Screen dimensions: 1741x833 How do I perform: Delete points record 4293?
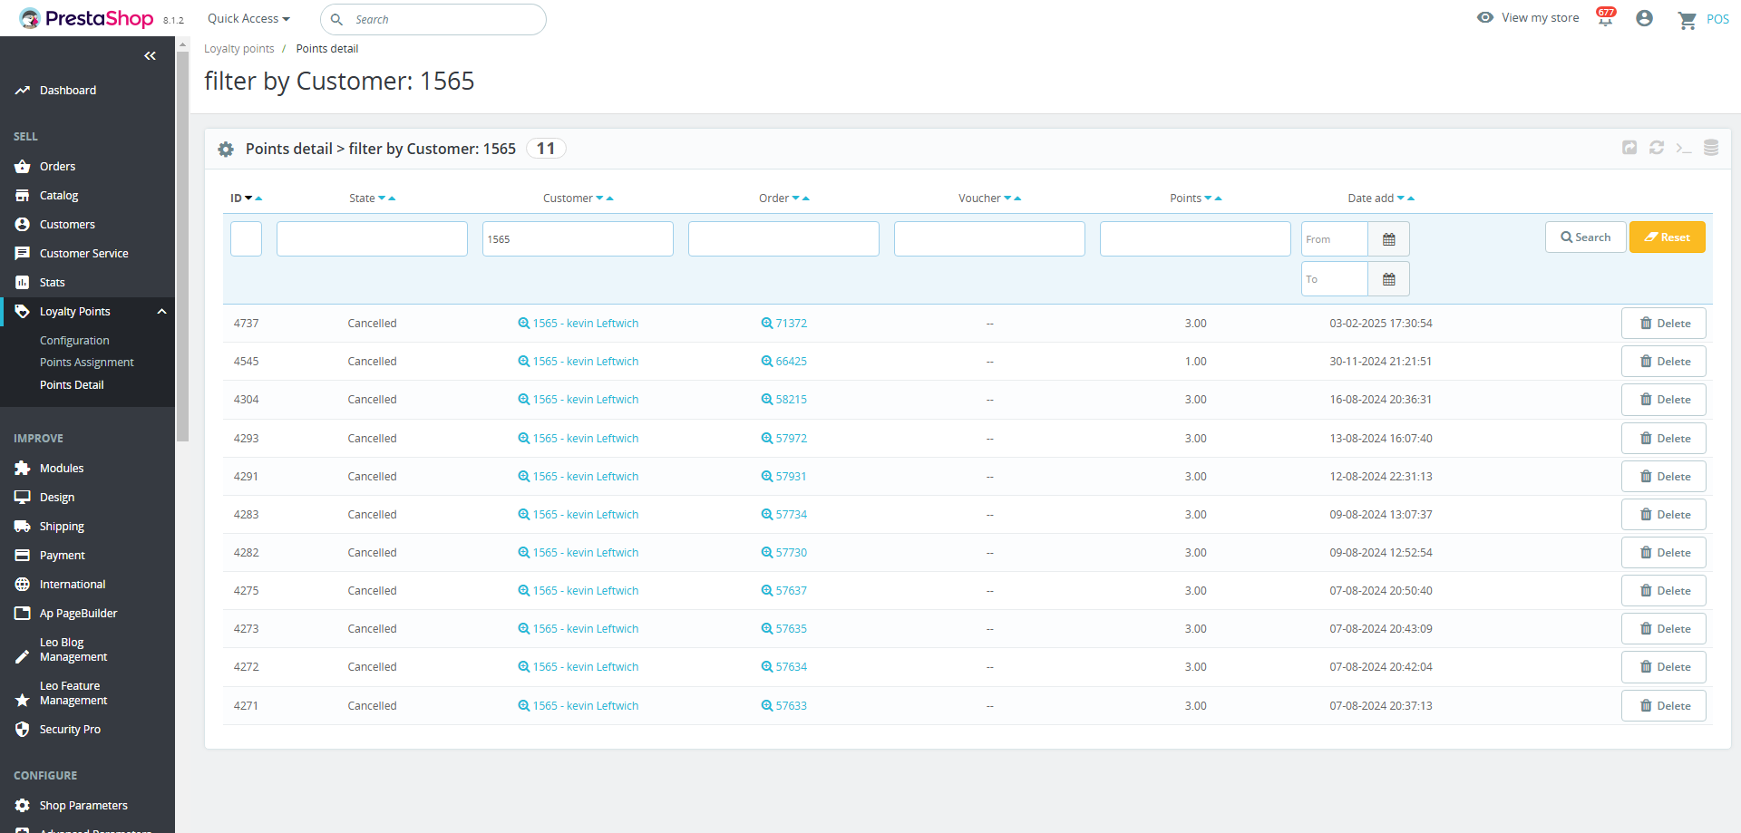[x=1664, y=439]
